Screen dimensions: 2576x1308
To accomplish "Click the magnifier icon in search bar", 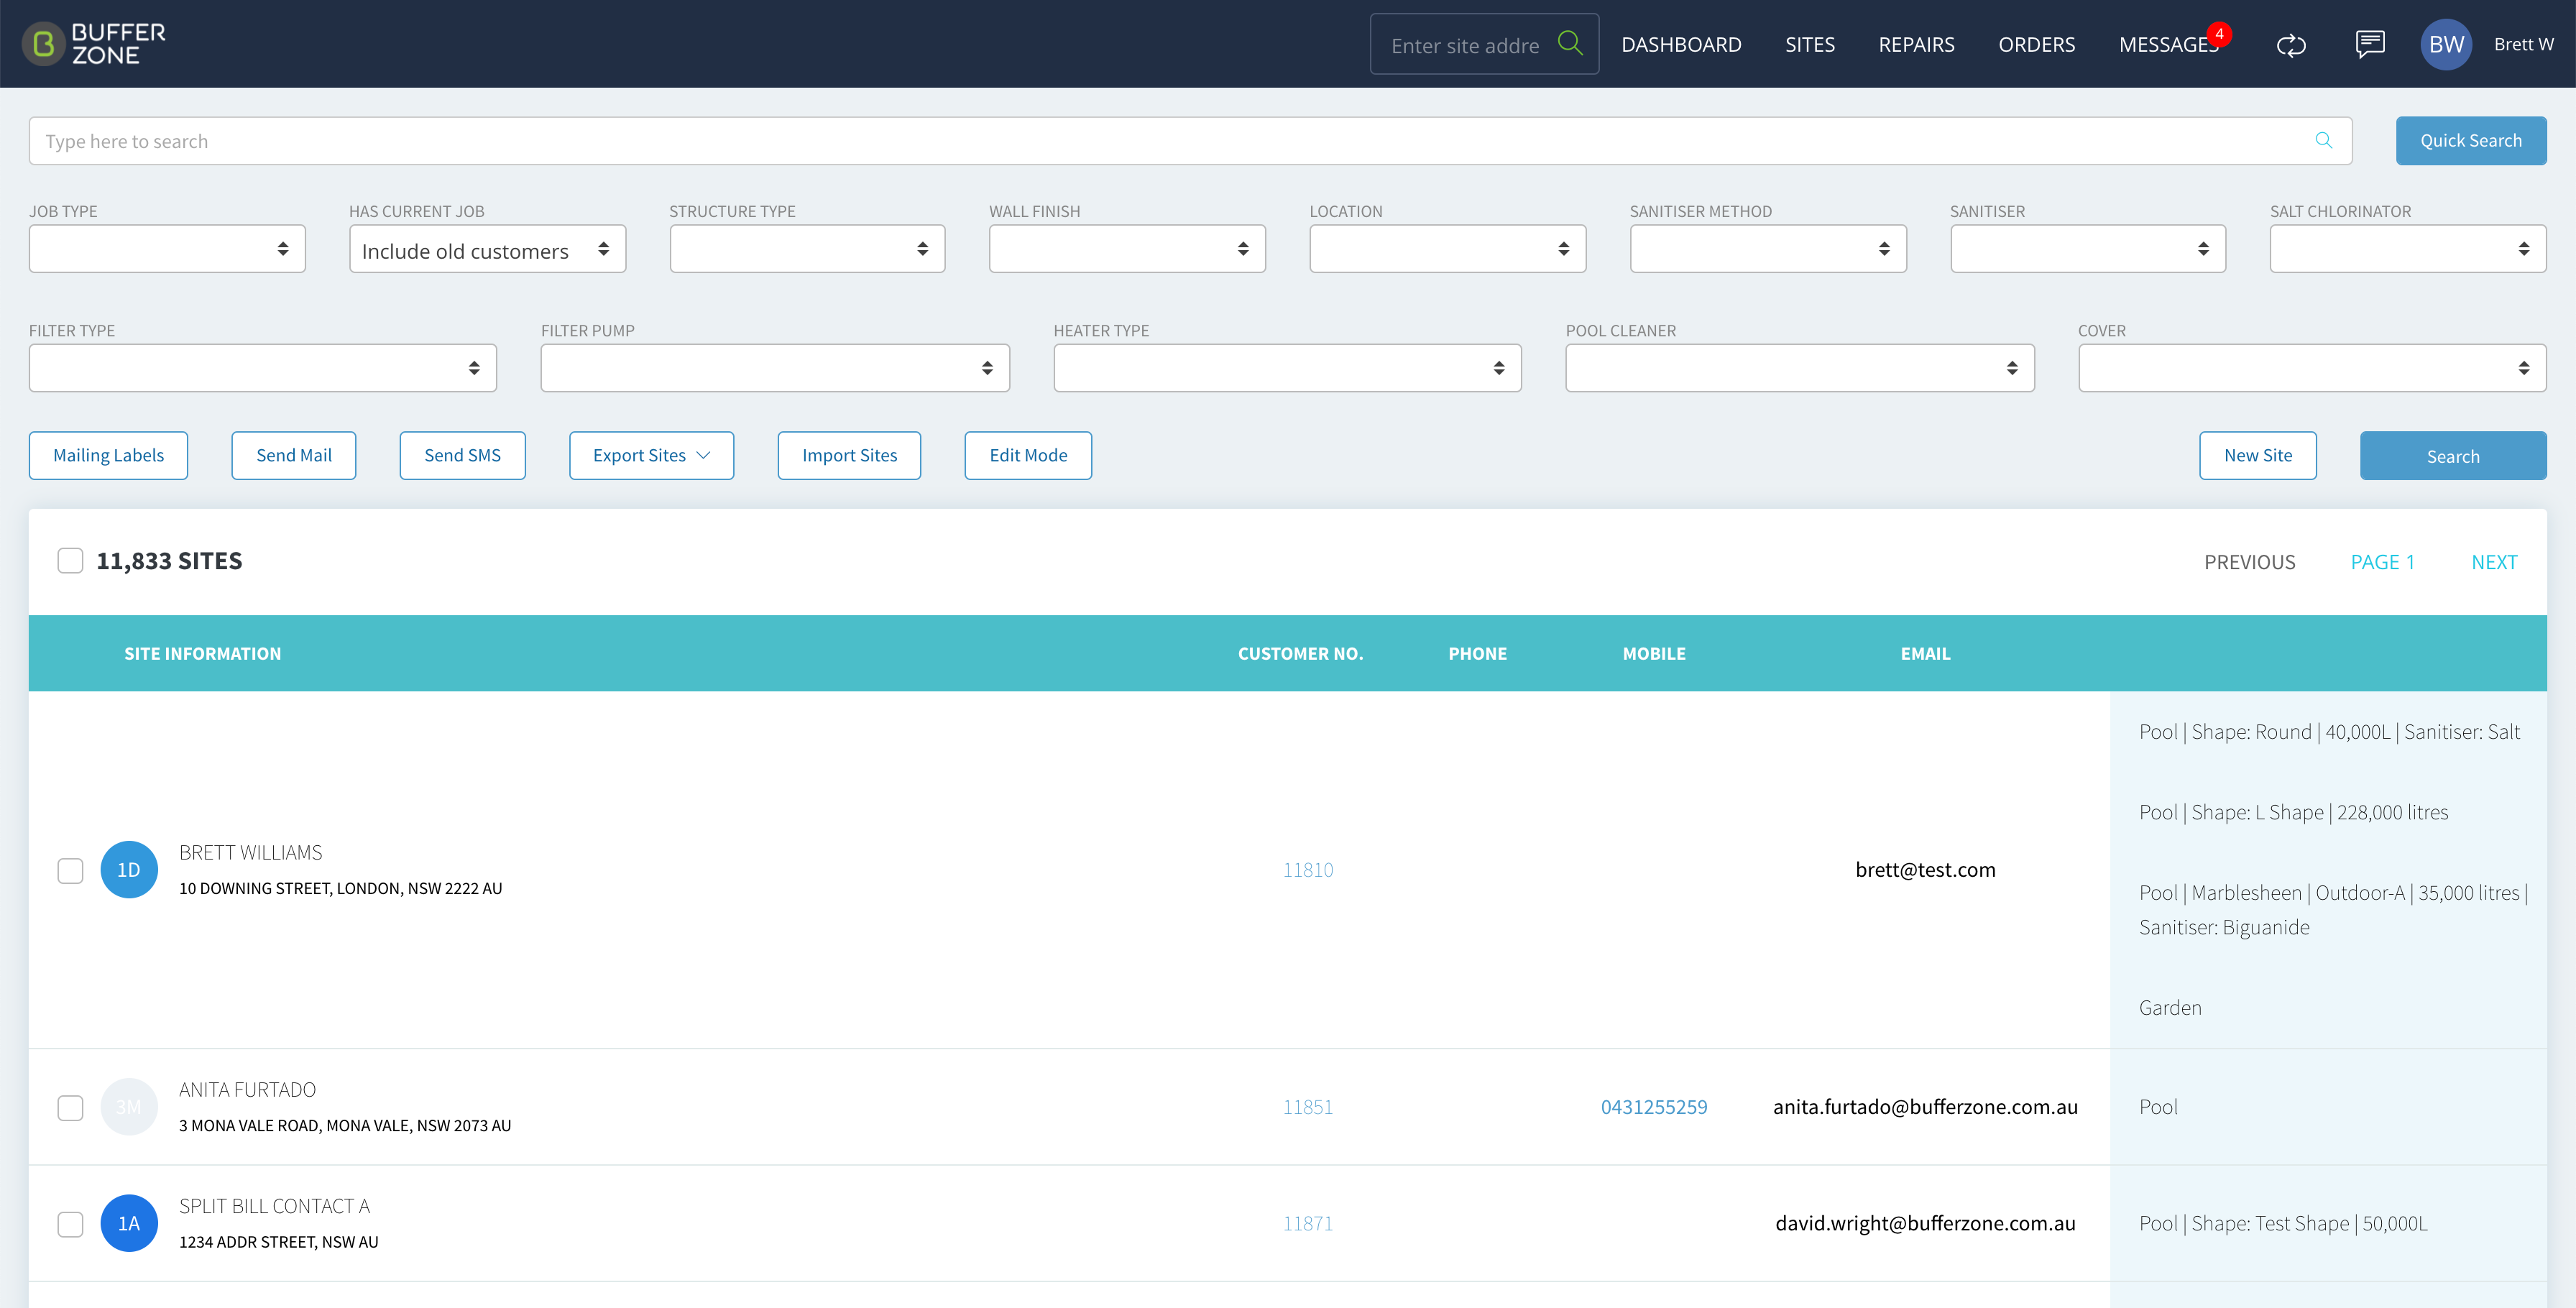I will click(x=2324, y=141).
